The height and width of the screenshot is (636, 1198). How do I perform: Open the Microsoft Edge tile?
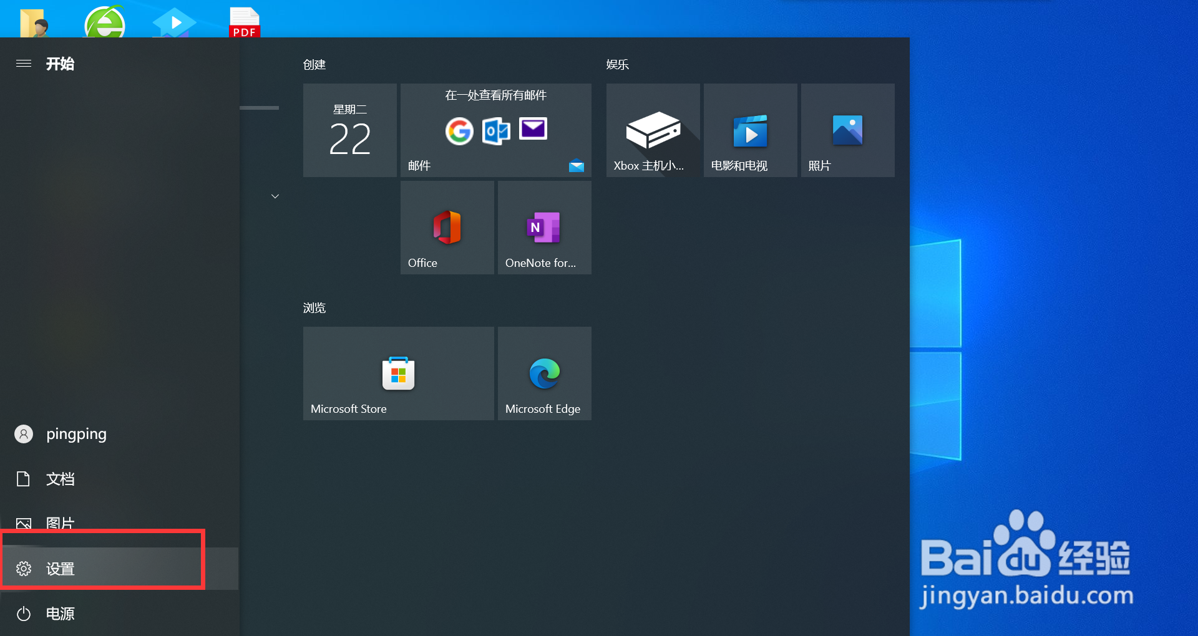(x=545, y=373)
